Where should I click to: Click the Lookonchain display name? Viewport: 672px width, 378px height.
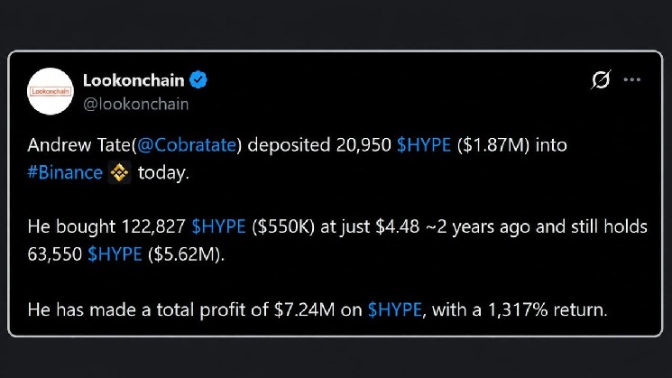tap(133, 80)
